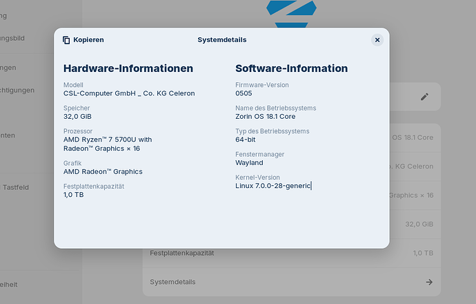The image size is (476, 304).
Task: Open the sidebar entry ending in 'ngen'
Action: click(8, 68)
